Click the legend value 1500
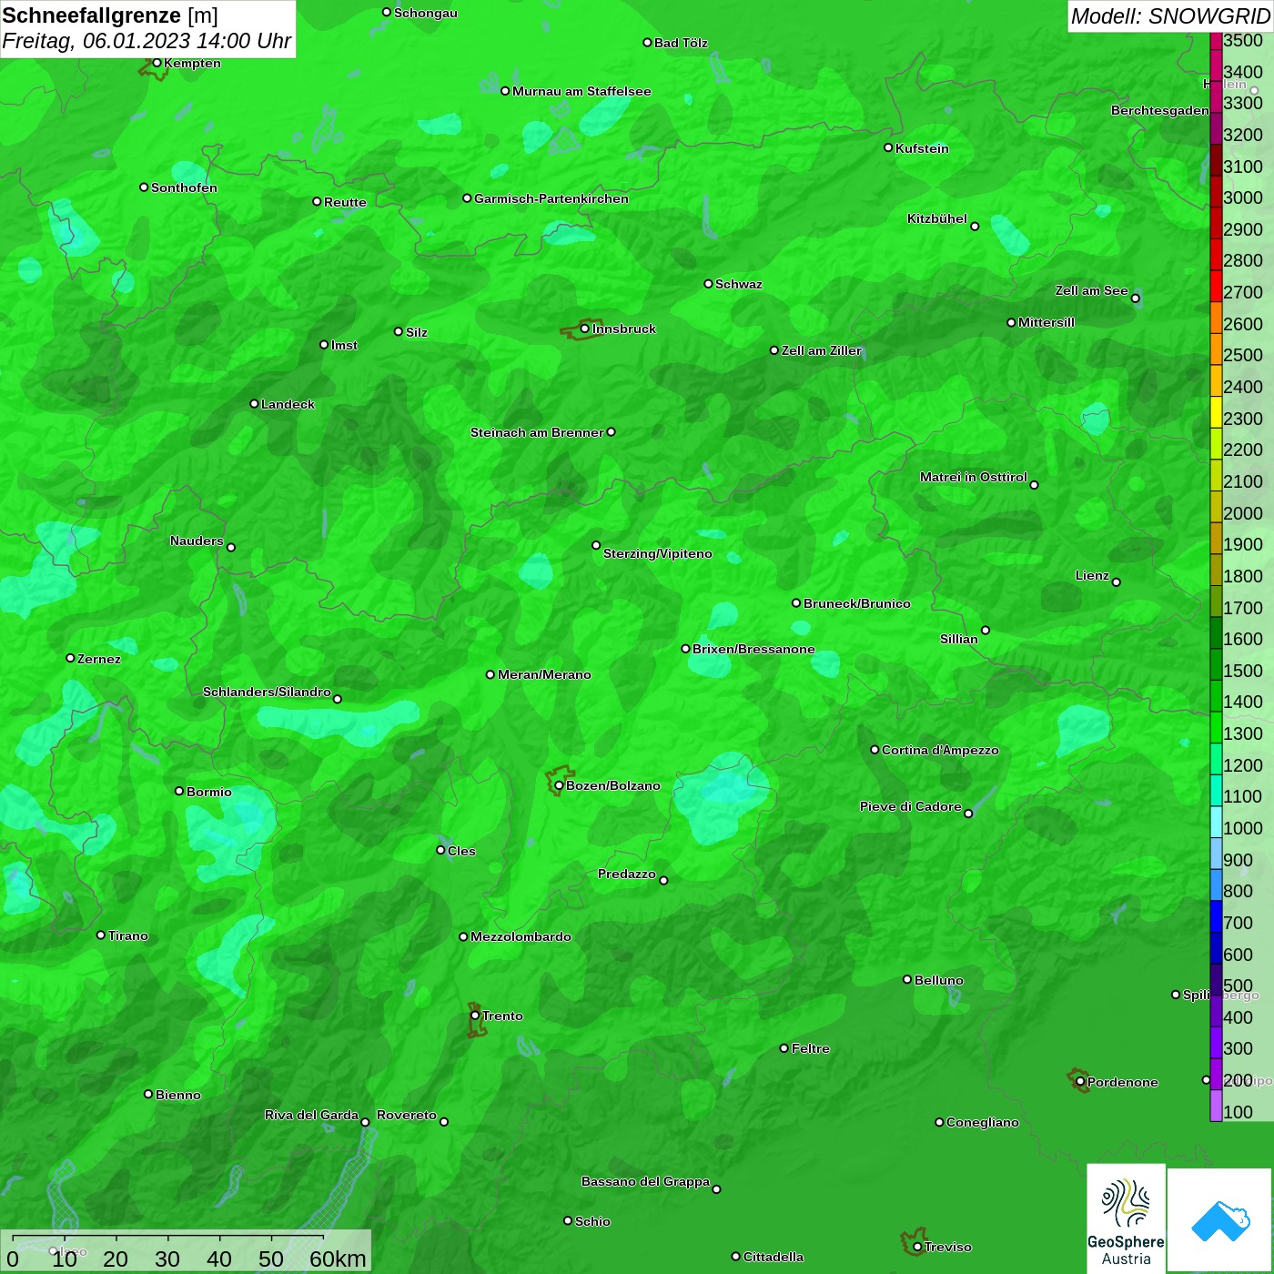Image resolution: width=1274 pixels, height=1274 pixels. tap(1243, 671)
